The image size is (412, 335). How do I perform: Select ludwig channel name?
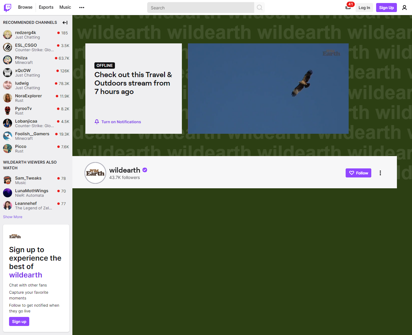(x=22, y=83)
